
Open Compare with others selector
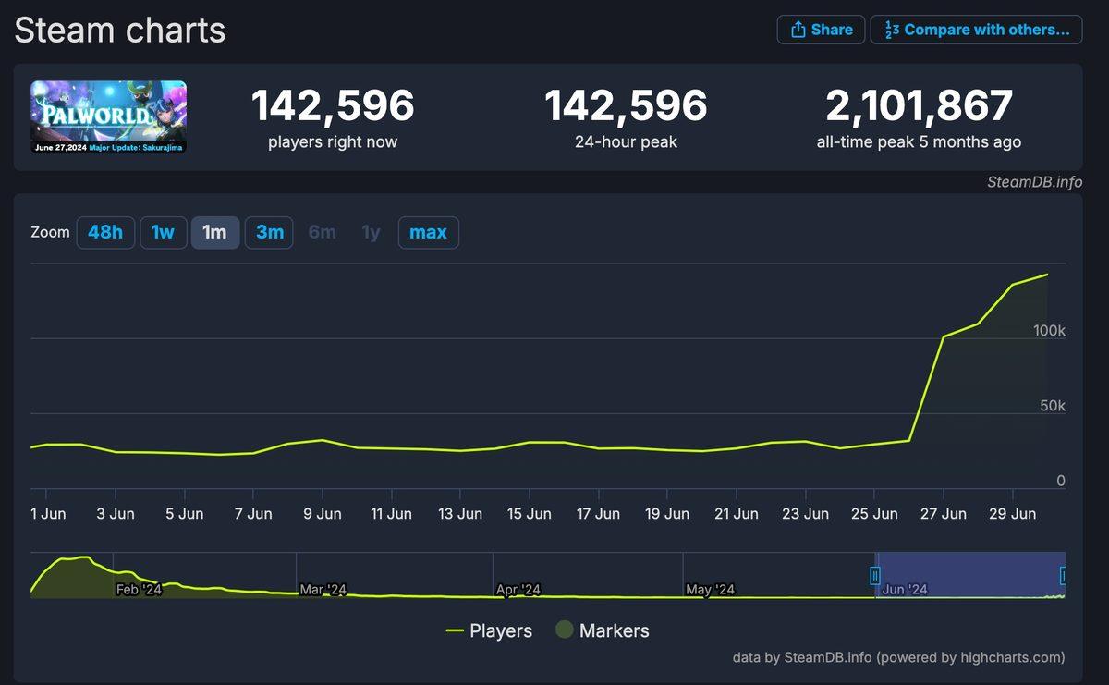(976, 30)
